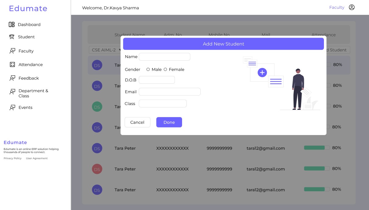This screenshot has height=210, width=369.
Task: Select the Female radio button
Action: point(165,69)
